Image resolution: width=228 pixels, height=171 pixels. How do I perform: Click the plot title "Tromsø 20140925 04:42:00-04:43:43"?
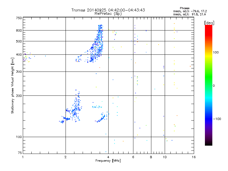tap(108, 10)
